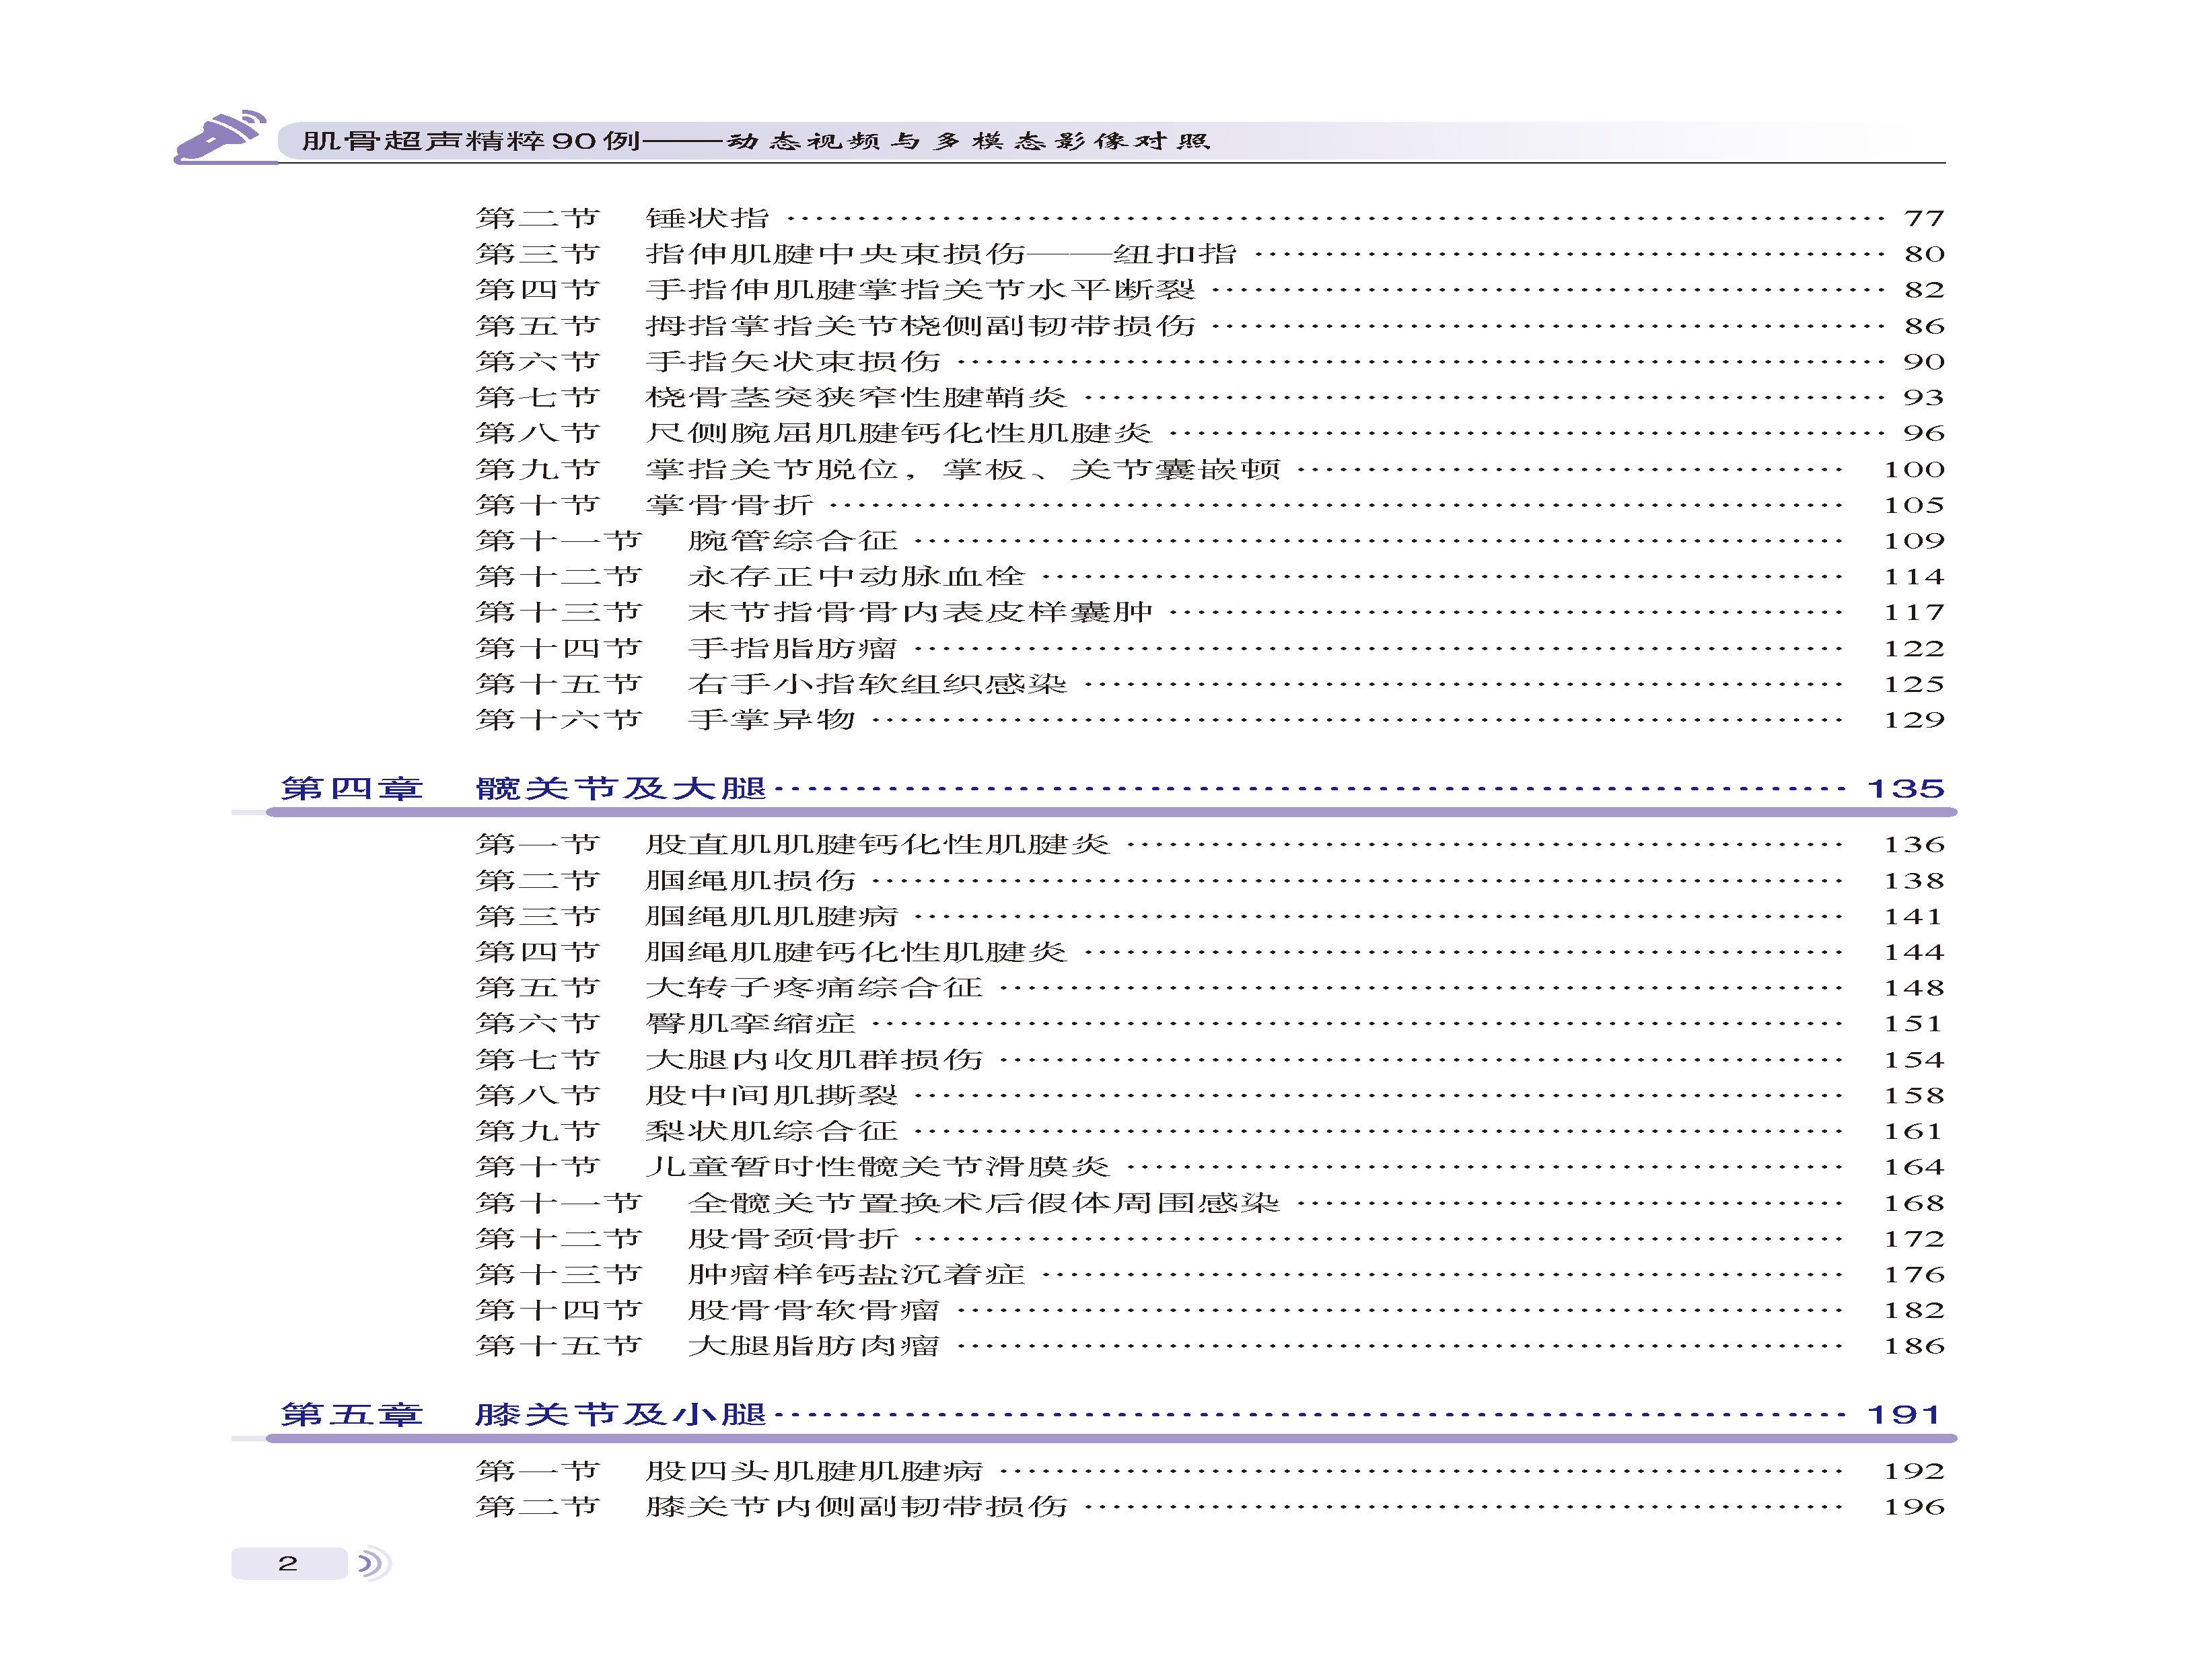2212x1664 pixels.
Task: Open 股直肌肌腱钙化性肌腱炎 section
Action: click(x=877, y=845)
